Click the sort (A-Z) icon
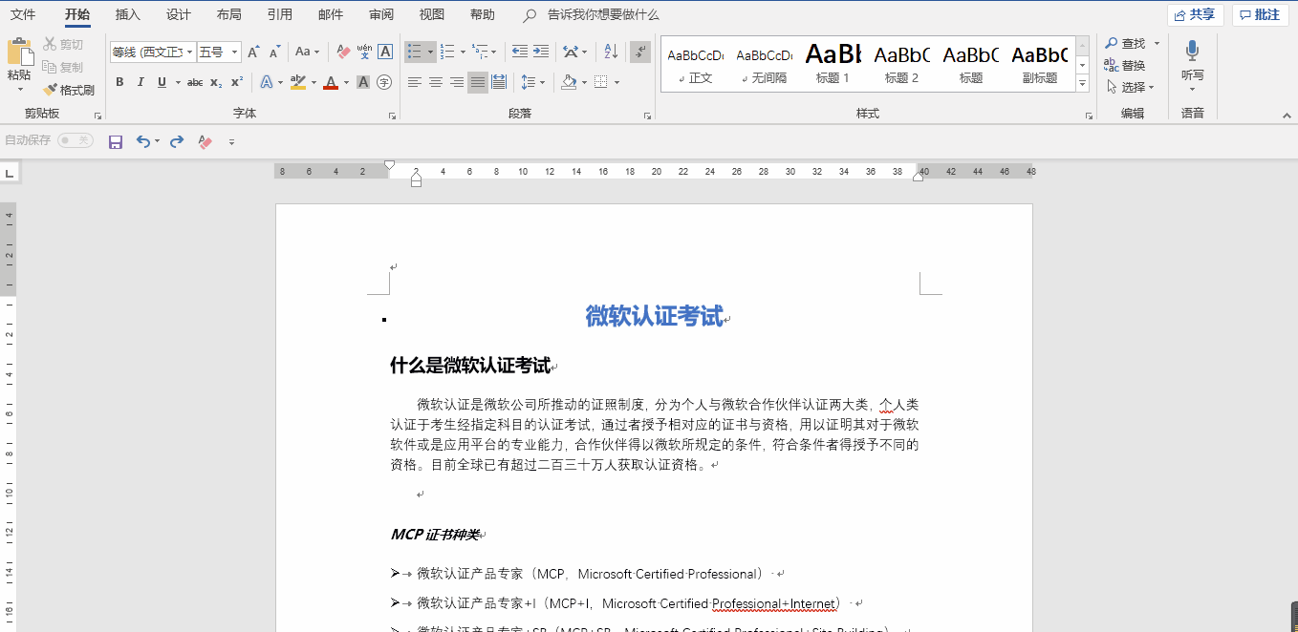1298x632 pixels. 612,52
